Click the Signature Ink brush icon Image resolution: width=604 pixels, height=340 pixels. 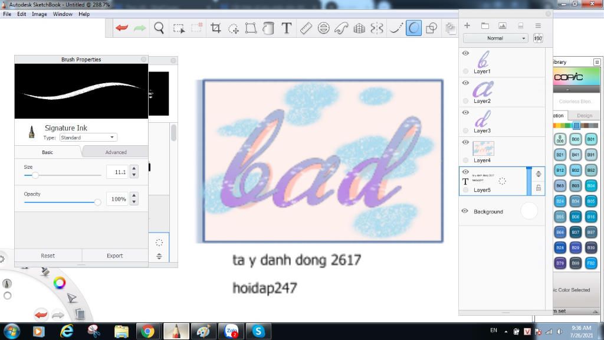tap(32, 132)
